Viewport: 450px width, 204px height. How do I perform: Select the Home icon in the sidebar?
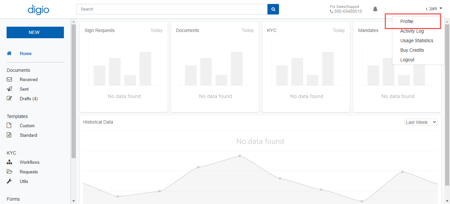pyautogui.click(x=9, y=53)
